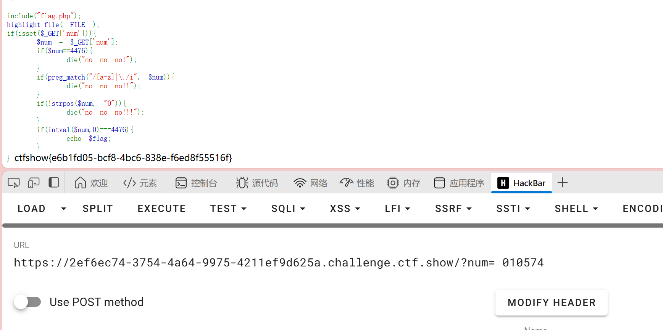The width and height of the screenshot is (663, 330).
Task: Open the Elements code-brackets tab
Action: click(x=140, y=183)
